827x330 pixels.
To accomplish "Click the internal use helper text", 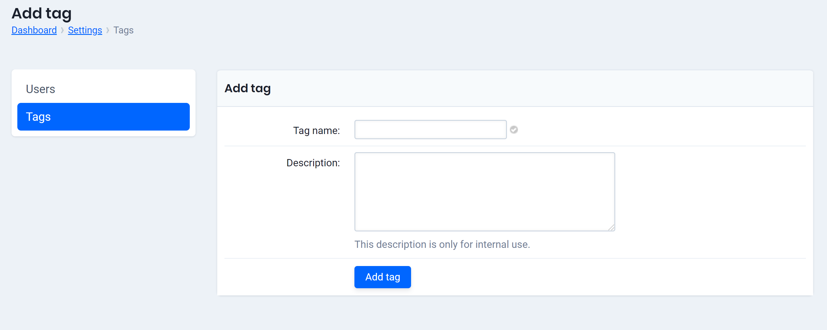I will point(442,244).
